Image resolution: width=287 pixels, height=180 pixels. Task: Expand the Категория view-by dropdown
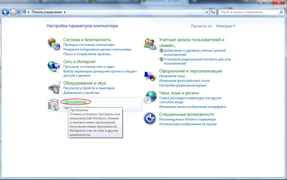pyautogui.click(x=226, y=26)
